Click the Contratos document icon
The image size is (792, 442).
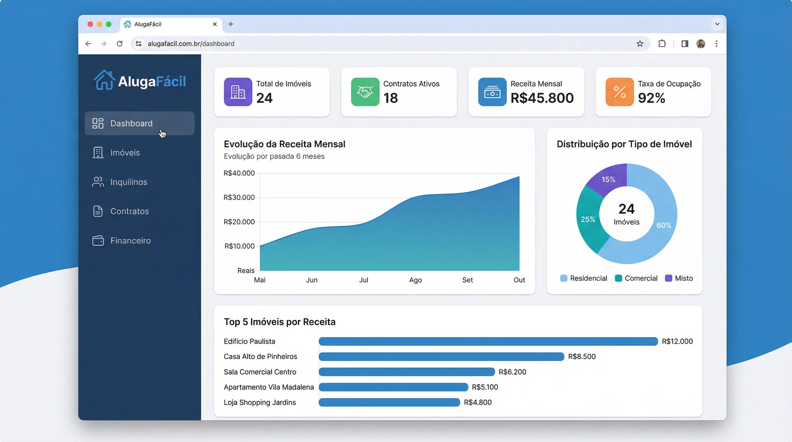pos(98,211)
